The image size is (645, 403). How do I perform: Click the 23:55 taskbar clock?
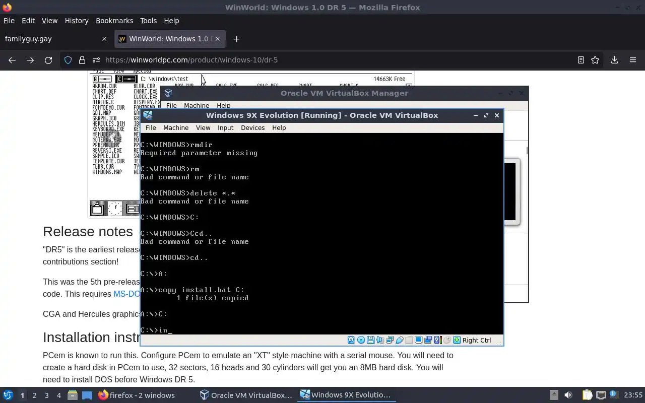point(633,395)
